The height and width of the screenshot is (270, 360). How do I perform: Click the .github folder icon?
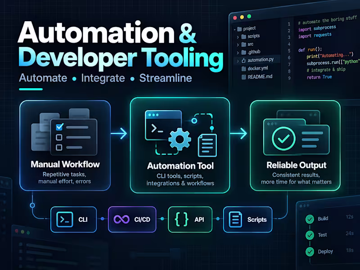[244, 53]
